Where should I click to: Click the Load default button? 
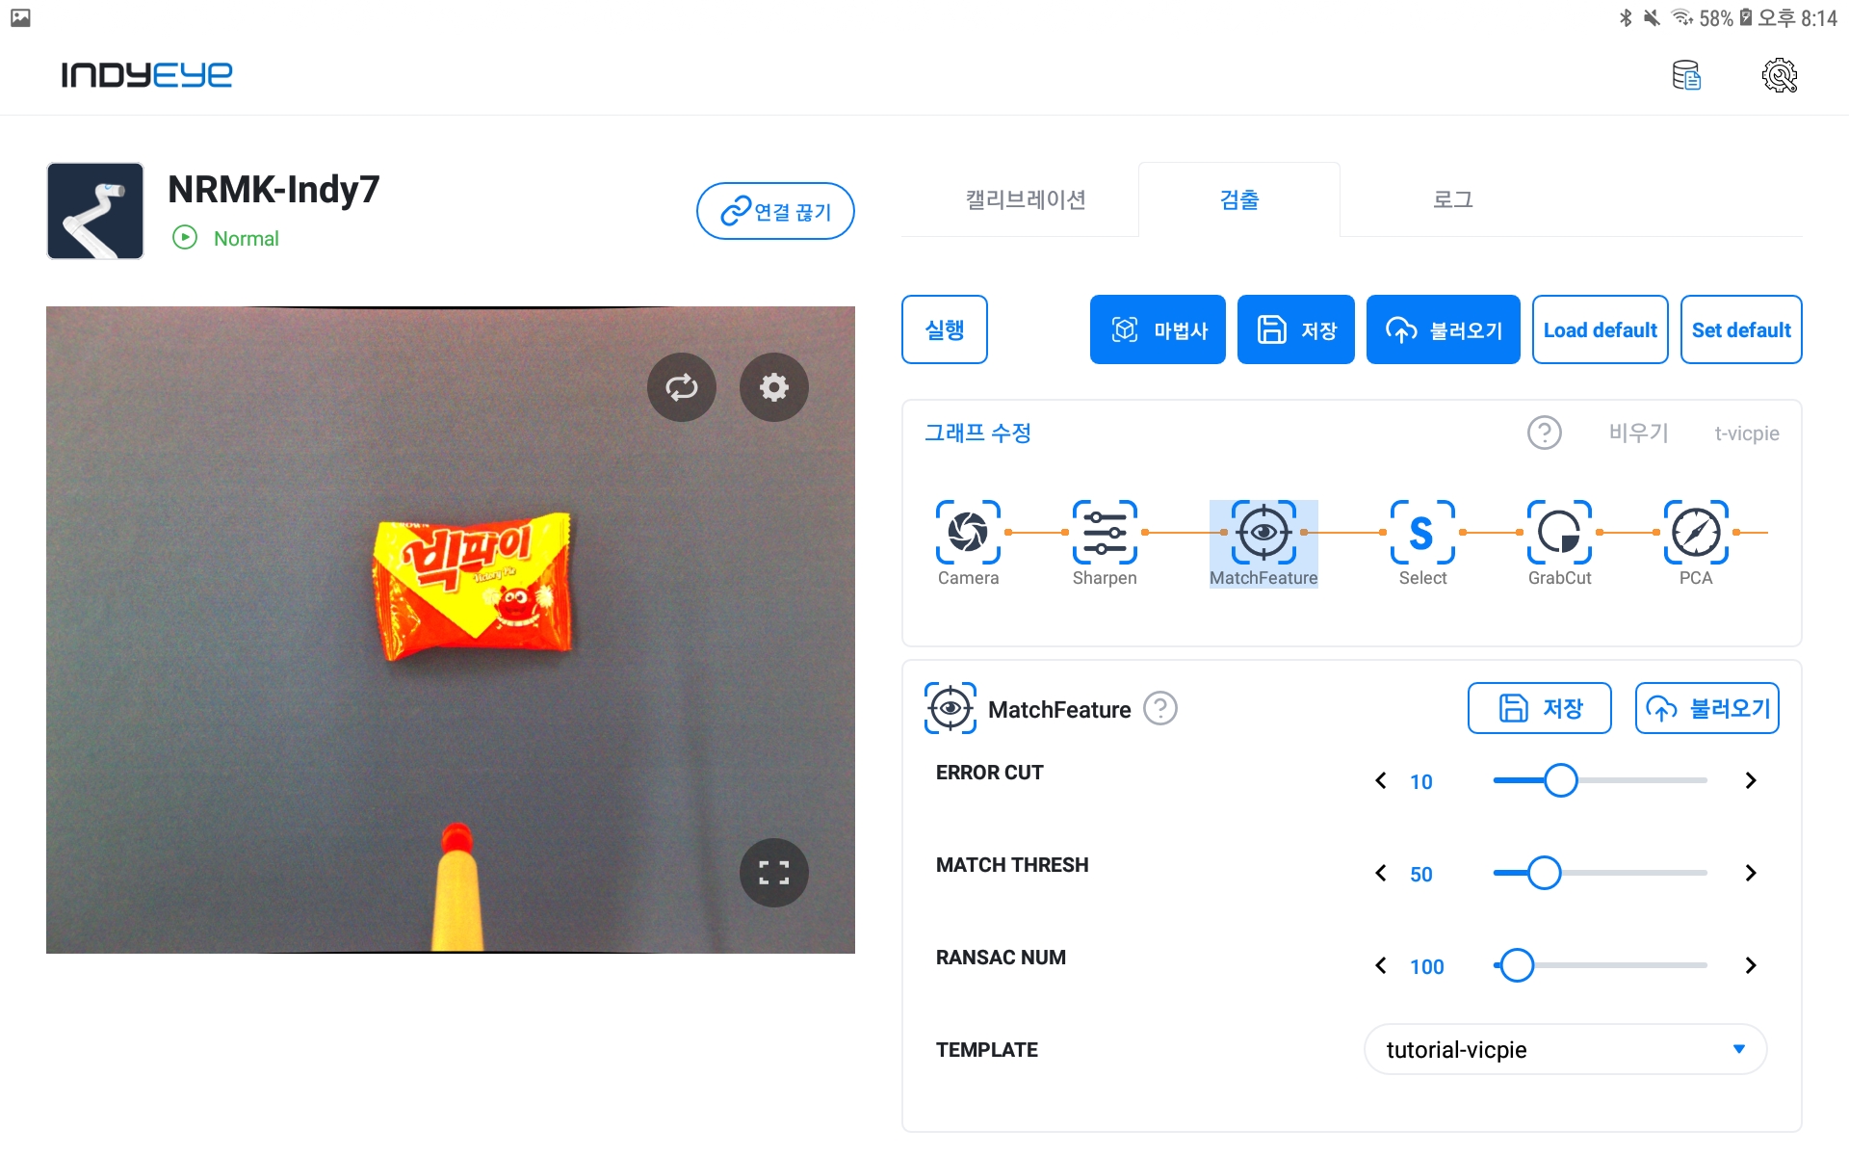[1600, 329]
